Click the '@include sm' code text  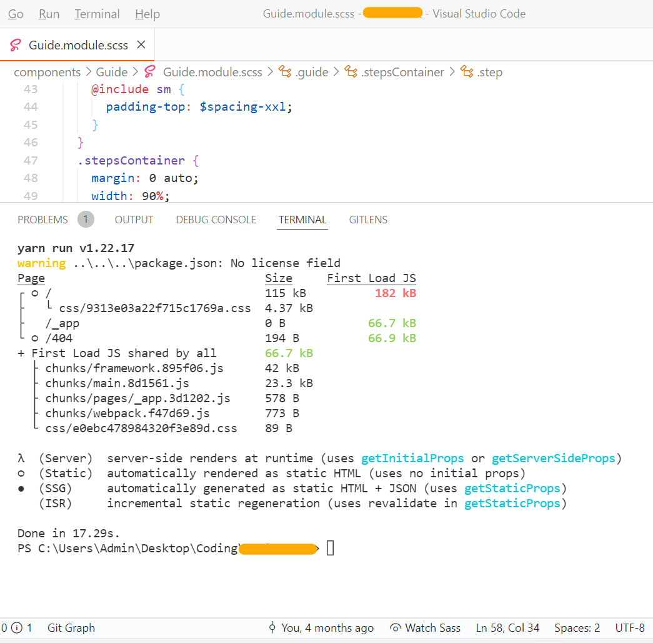pyautogui.click(x=131, y=89)
